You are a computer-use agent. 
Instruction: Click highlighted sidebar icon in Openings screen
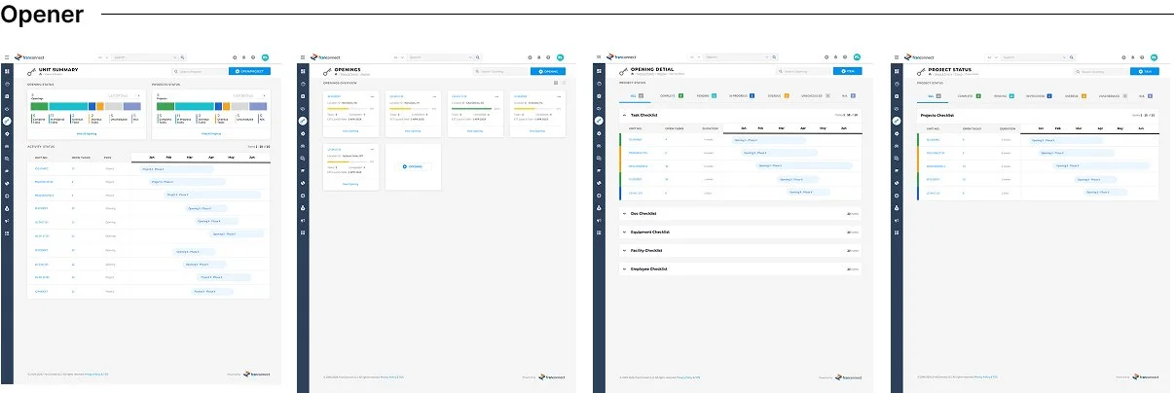pos(304,121)
